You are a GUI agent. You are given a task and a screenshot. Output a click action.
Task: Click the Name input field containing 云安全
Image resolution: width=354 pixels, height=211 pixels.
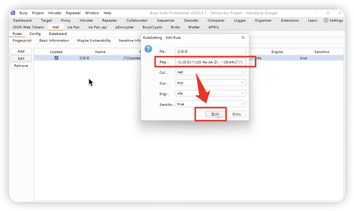coord(210,51)
